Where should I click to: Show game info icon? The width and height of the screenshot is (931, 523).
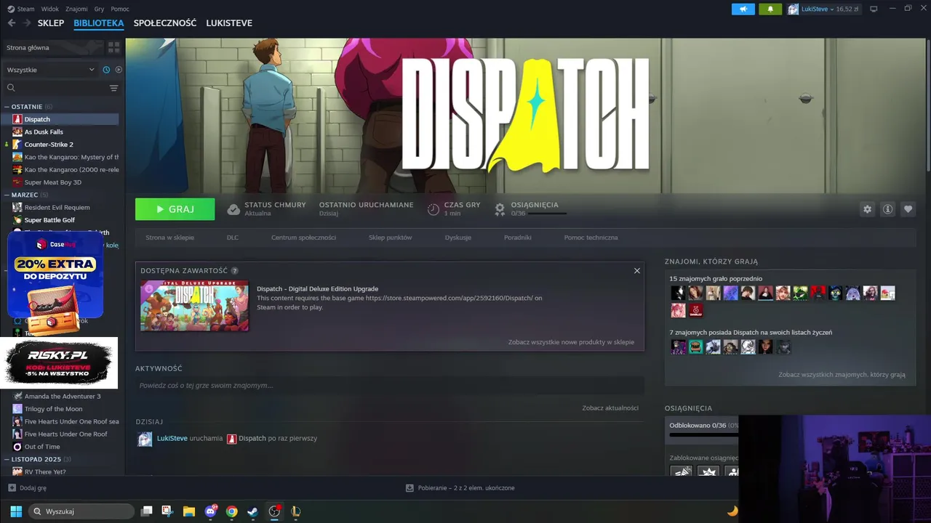click(x=887, y=209)
